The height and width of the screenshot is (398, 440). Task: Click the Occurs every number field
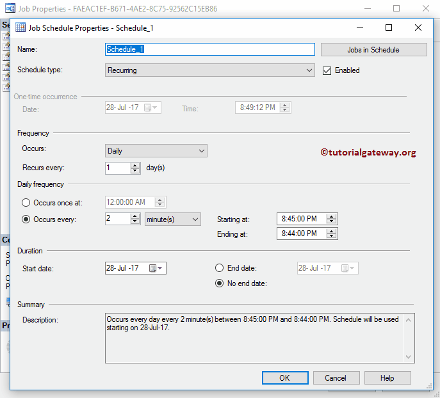(118, 219)
